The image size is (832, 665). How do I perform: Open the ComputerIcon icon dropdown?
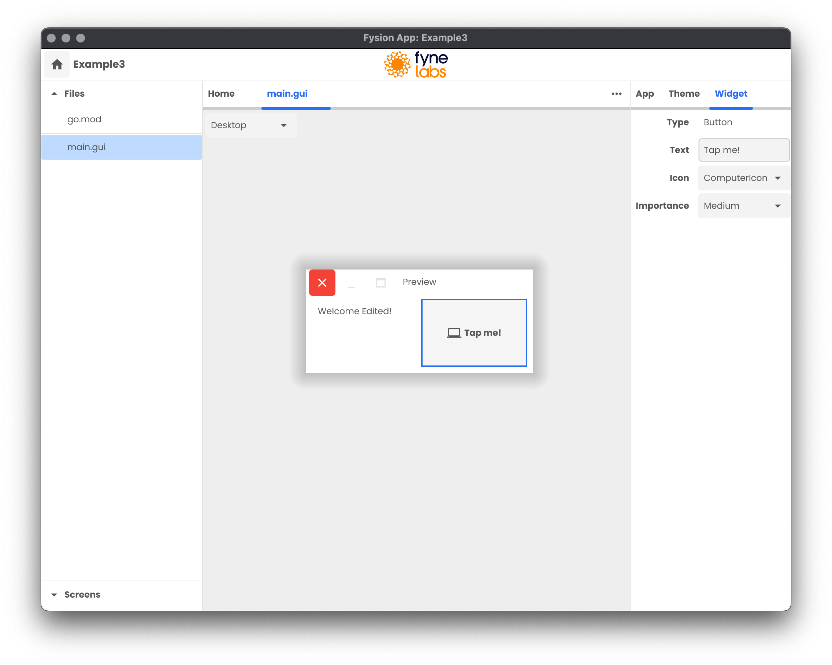743,178
